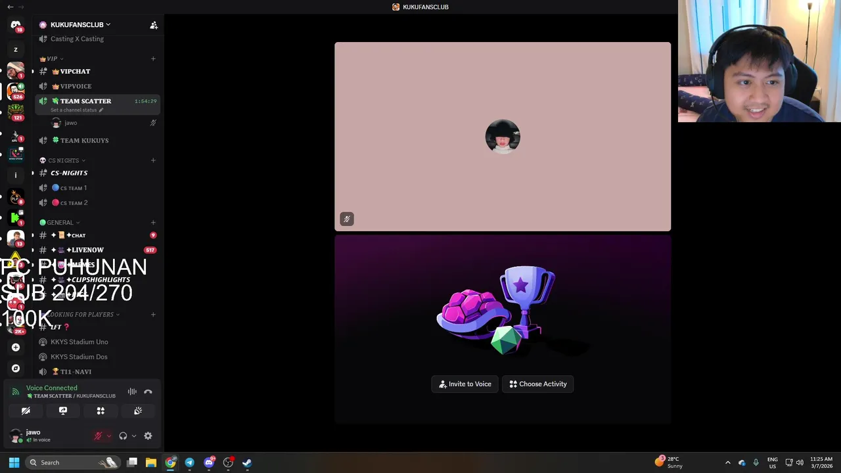Open the CHAT channel with 9 mentions

coord(97,235)
